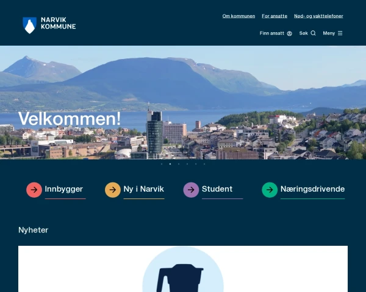The width and height of the screenshot is (366, 292).
Task: Go to the Næringsdrivende page
Action: [312, 189]
